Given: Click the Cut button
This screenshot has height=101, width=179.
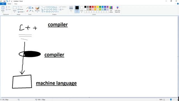Looking at the screenshot, I should [x=8, y=7].
